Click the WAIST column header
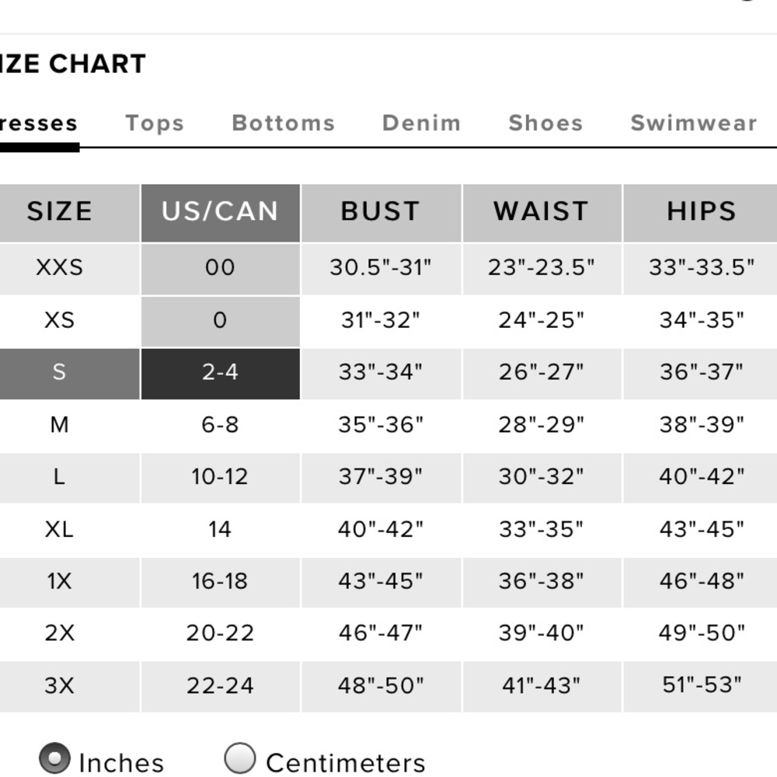This screenshot has height=777, width=777. [542, 213]
